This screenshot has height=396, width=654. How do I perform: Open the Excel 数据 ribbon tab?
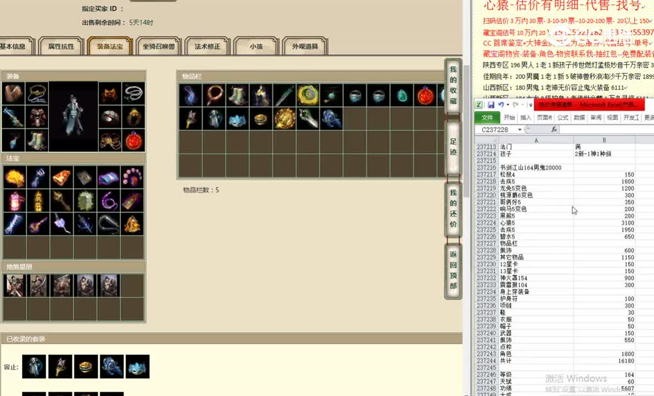click(579, 118)
